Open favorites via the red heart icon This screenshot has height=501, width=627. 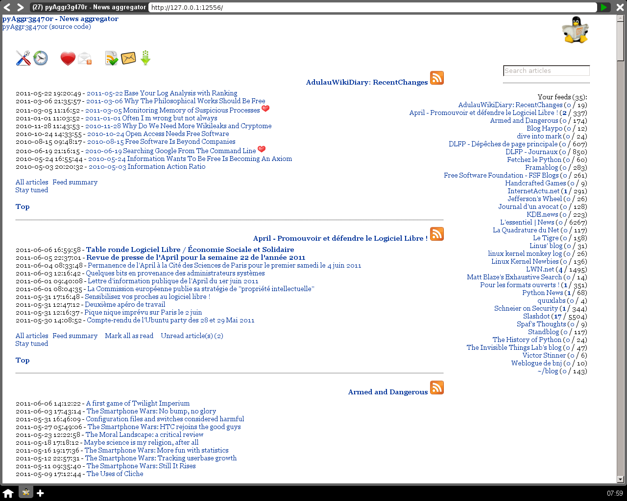[x=68, y=59]
